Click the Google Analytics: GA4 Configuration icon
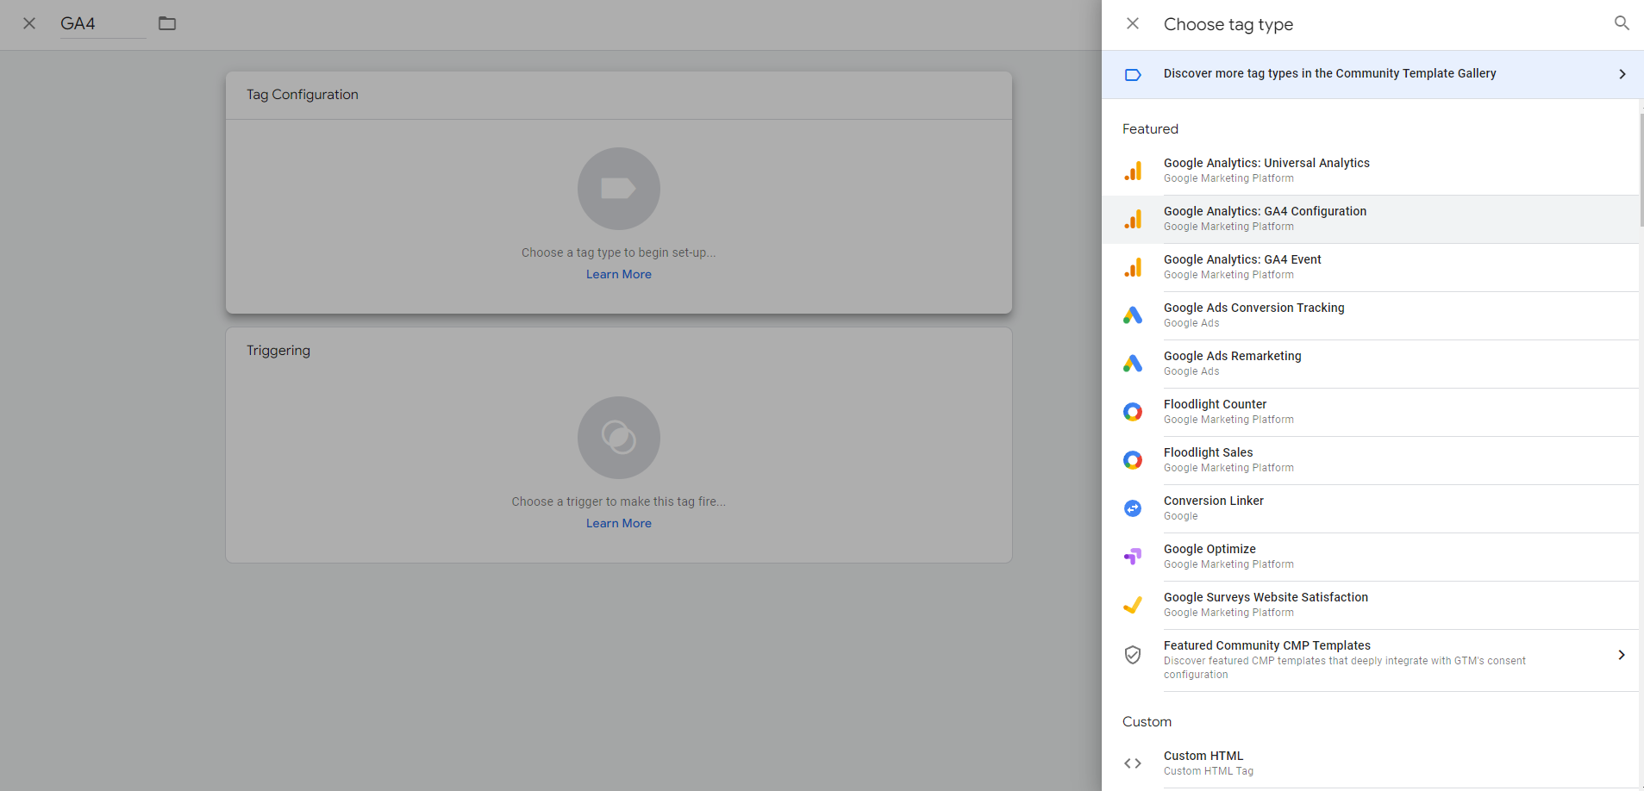The image size is (1644, 791). click(1133, 218)
